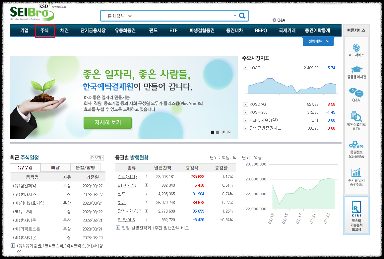Expand 전체메뉴 dropdown
Image resolution: width=384 pixels, height=259 pixels.
pos(318,41)
